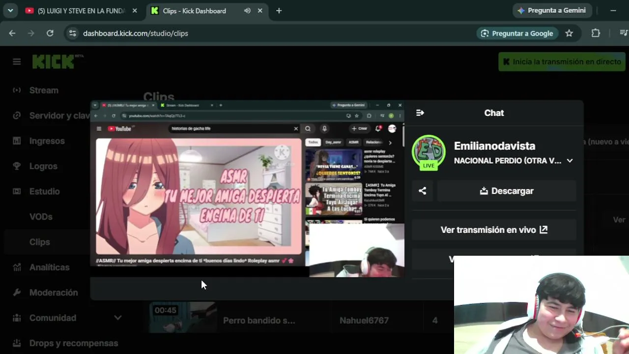This screenshot has height=354, width=629.
Task: Open the 00:45 clip thumbnail
Action: click(182, 317)
